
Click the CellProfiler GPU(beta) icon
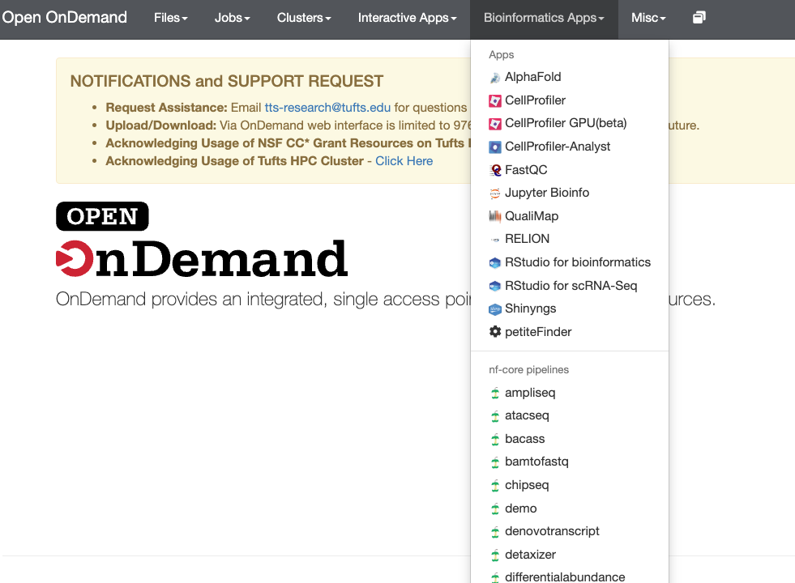tap(495, 124)
